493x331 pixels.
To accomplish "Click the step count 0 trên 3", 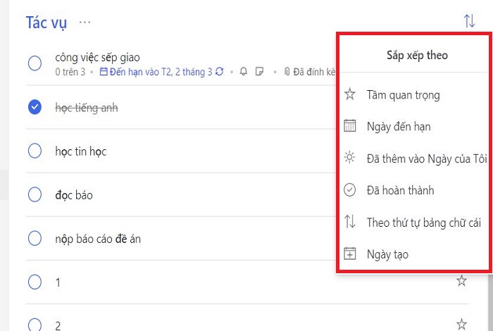I will pyautogui.click(x=70, y=72).
